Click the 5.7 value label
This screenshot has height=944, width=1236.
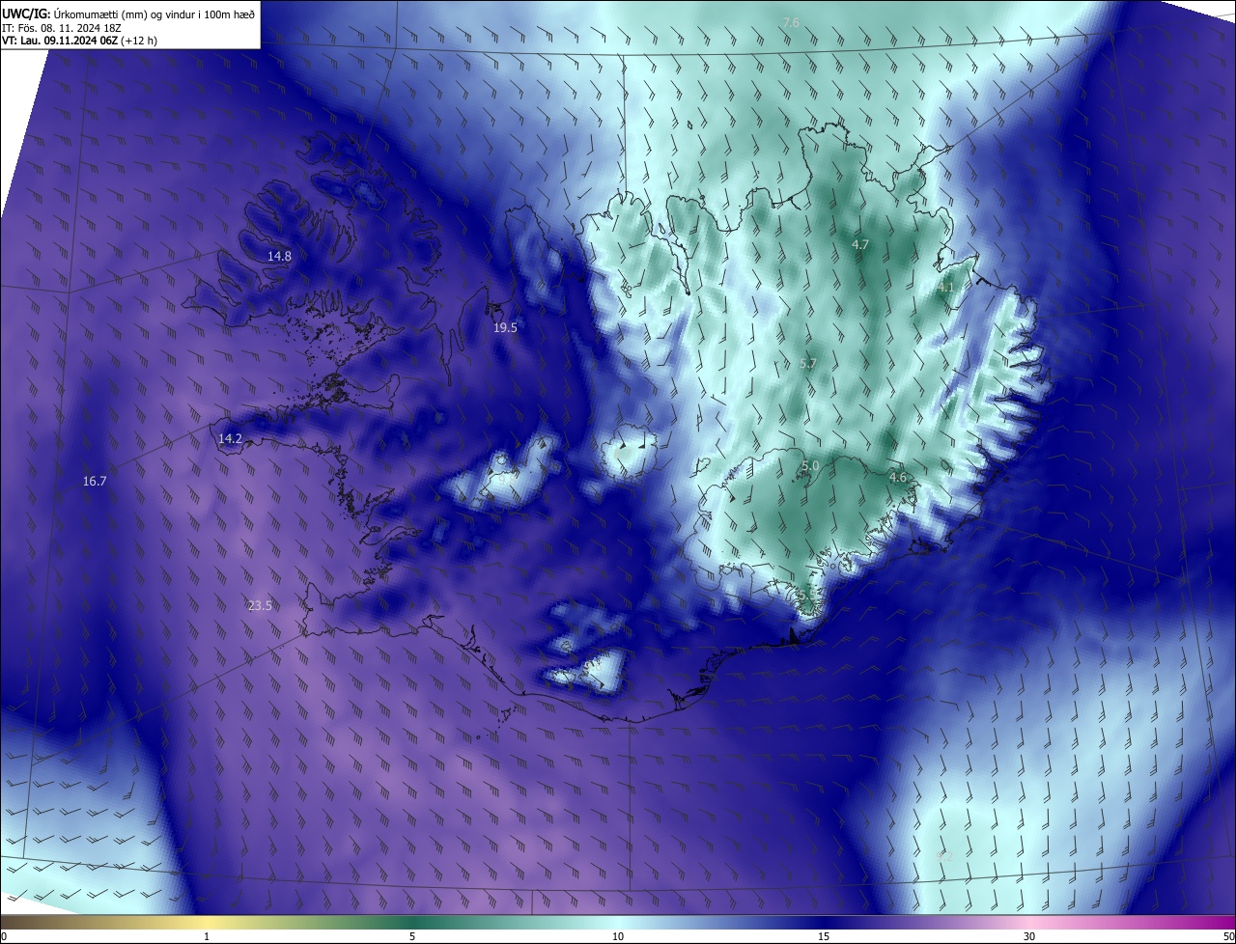tap(808, 363)
